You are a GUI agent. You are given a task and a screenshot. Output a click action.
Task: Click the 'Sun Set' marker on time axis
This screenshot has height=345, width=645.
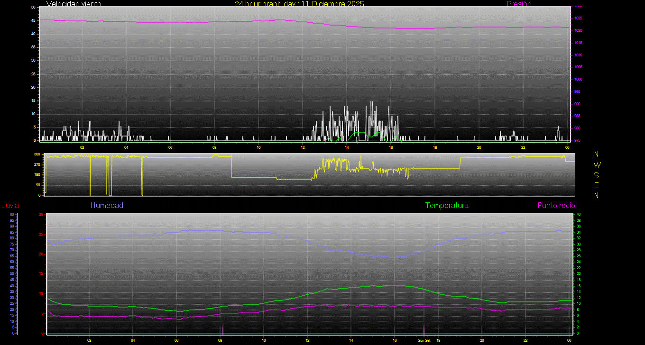[424, 340]
